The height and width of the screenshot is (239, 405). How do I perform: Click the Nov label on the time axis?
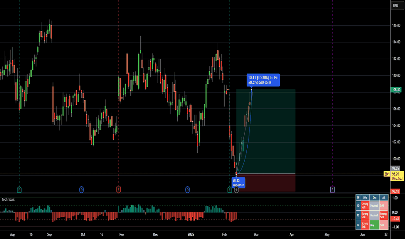tap(122, 235)
